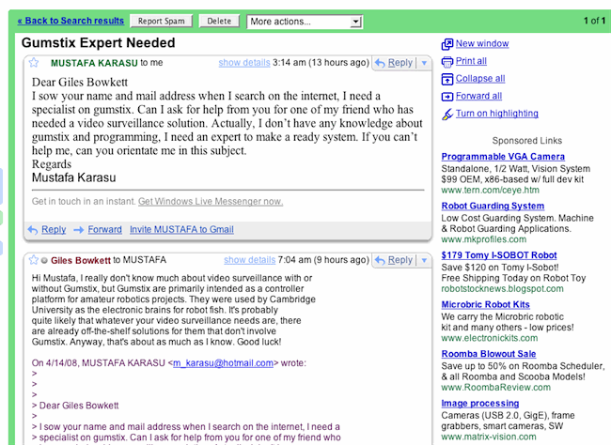Open the More actions dropdown

(305, 22)
